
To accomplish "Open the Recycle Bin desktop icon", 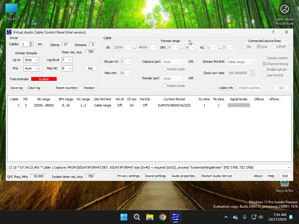I will 284,187.
